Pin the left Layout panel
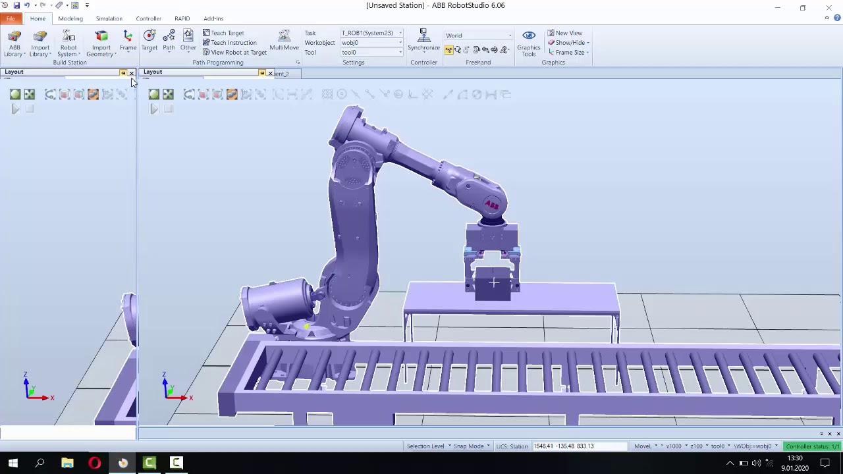Image resolution: width=843 pixels, height=474 pixels. pos(123,73)
